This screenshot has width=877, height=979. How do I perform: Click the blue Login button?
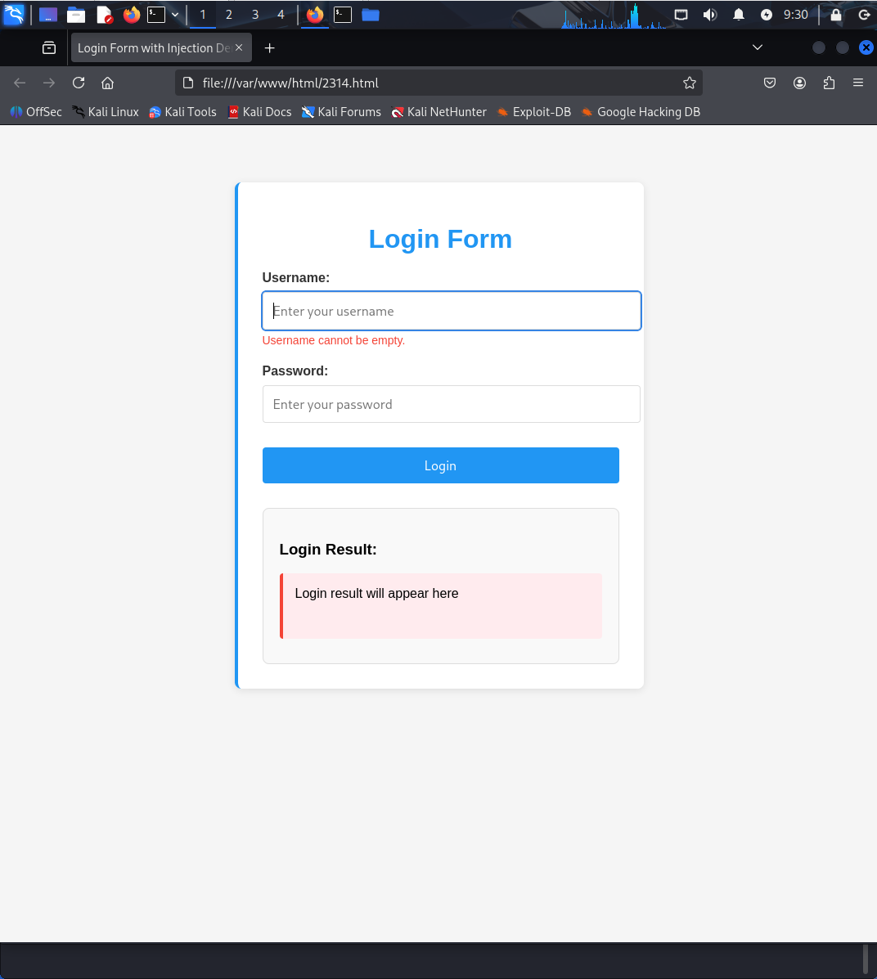(440, 465)
